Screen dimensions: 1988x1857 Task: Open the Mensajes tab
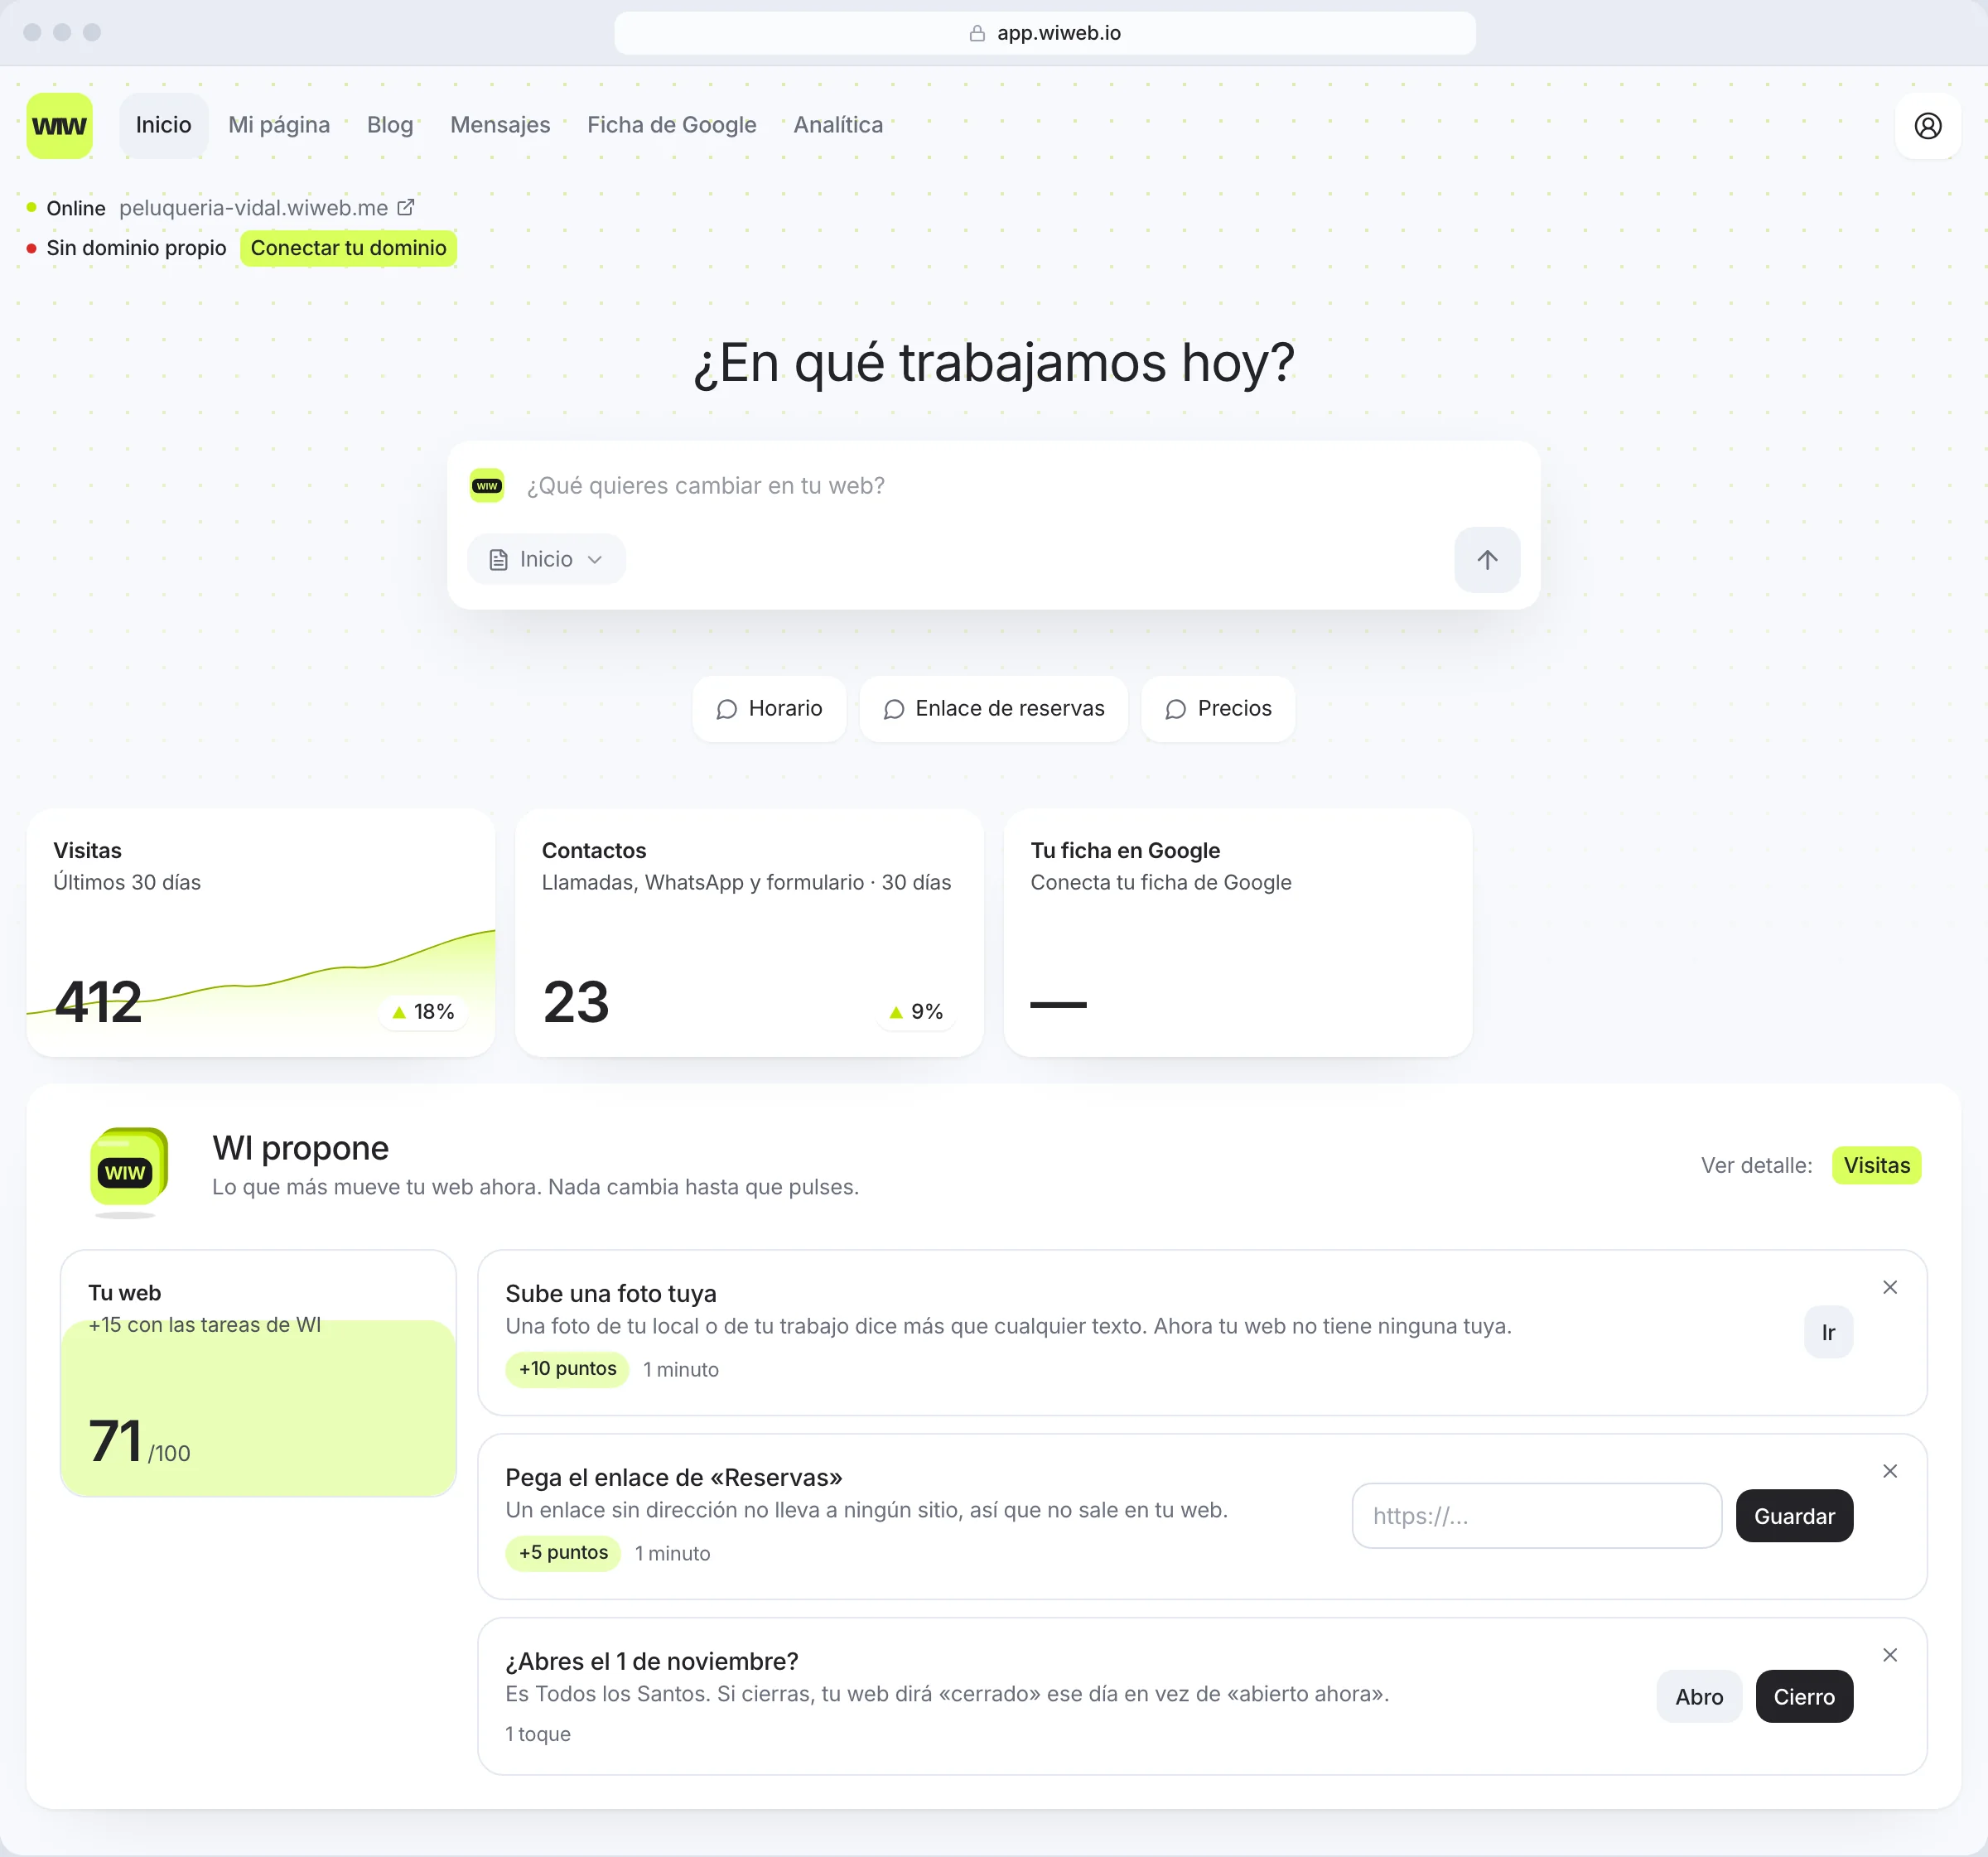tap(500, 125)
